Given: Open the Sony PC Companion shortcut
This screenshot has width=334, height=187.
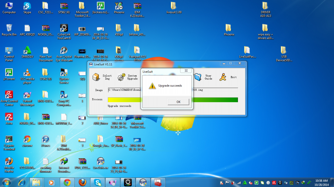Looking at the screenshot, I should pos(64,99).
